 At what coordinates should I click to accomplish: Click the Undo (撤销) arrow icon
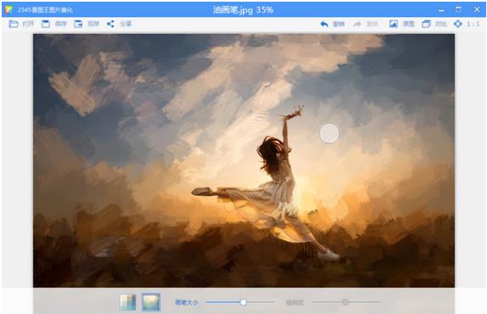[325, 24]
